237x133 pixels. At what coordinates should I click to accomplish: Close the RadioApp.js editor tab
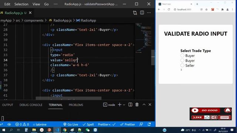(30, 13)
